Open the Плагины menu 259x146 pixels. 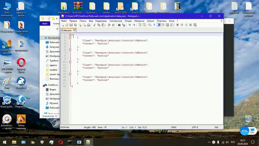161,21
